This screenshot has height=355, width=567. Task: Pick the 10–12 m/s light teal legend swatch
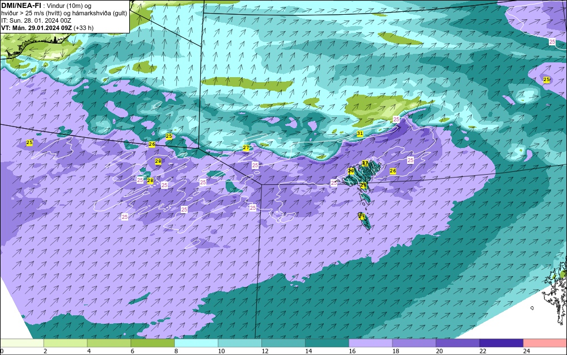[240, 343]
